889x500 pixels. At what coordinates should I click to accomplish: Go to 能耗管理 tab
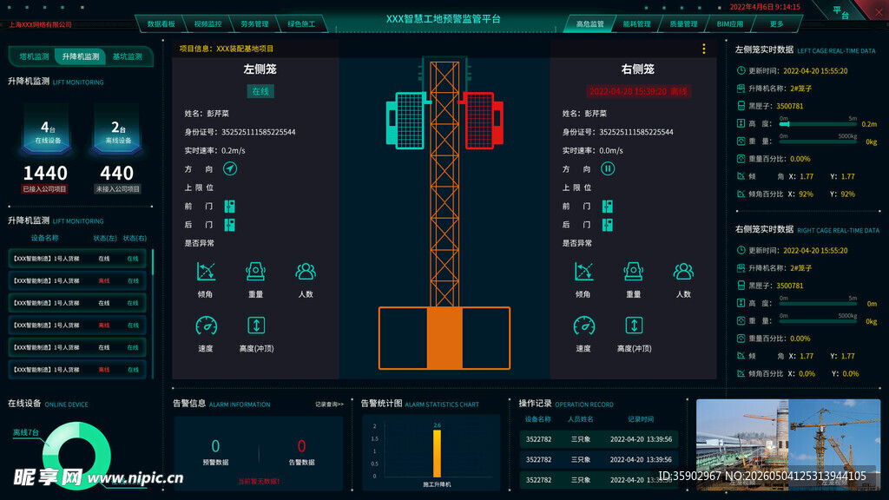click(636, 23)
